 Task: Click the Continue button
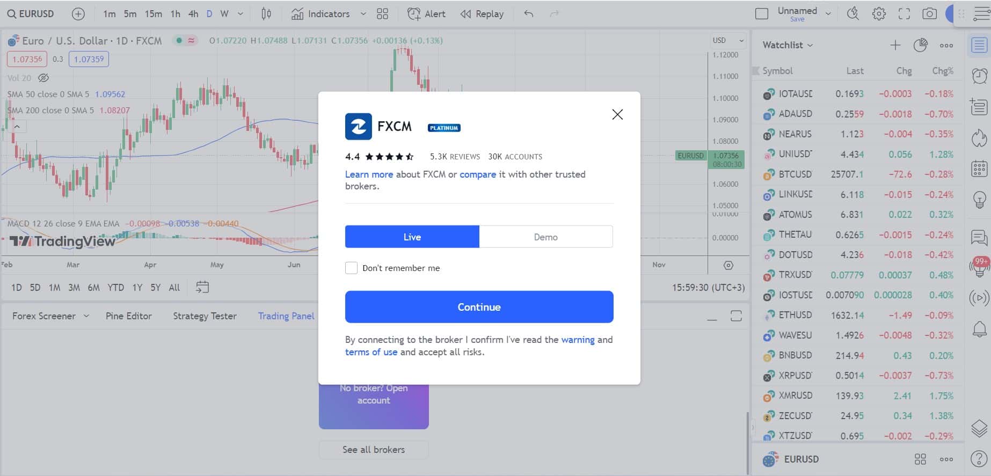(479, 307)
